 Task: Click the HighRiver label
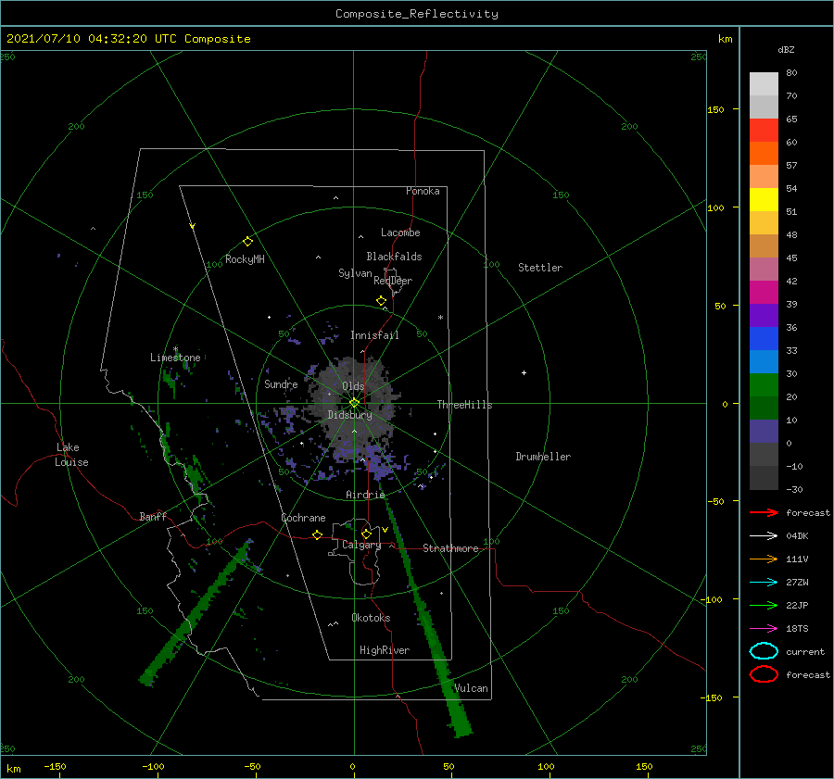[x=384, y=650]
